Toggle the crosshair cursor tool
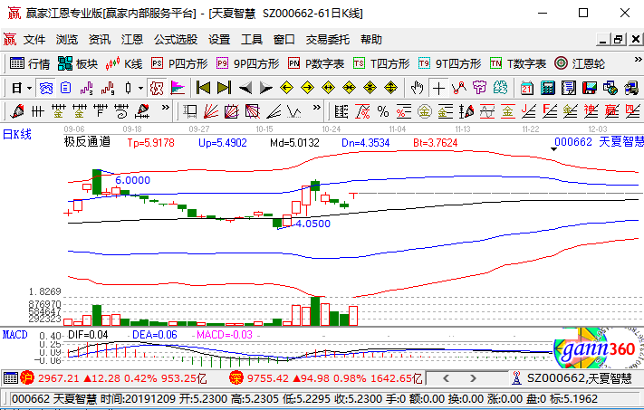The width and height of the screenshot is (644, 410). pyautogui.click(x=438, y=88)
